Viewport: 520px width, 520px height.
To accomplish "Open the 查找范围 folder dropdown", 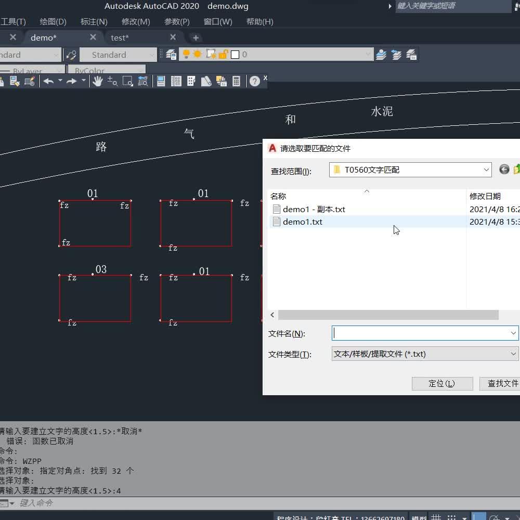I will coord(486,170).
